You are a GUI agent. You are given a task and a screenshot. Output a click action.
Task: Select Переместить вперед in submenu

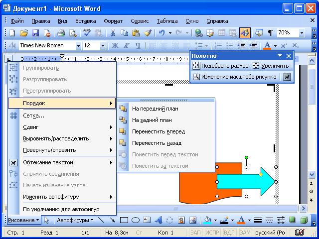tap(166, 131)
